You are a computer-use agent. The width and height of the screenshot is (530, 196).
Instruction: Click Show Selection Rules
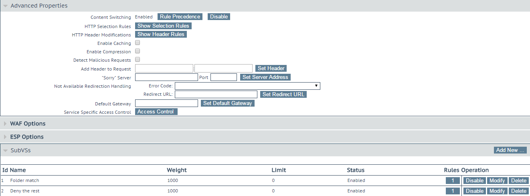(x=163, y=26)
